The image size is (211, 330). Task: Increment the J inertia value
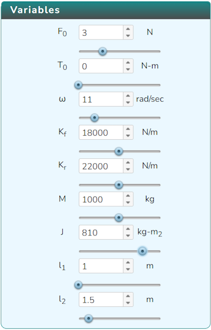pos(128,229)
